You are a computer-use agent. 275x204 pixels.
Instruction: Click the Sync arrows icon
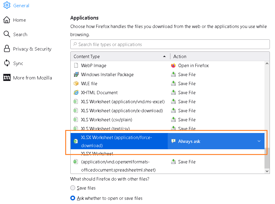click(7, 63)
